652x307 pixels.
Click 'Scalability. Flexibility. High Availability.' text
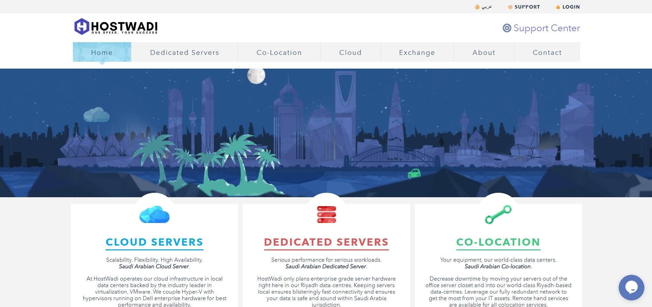pos(154,260)
